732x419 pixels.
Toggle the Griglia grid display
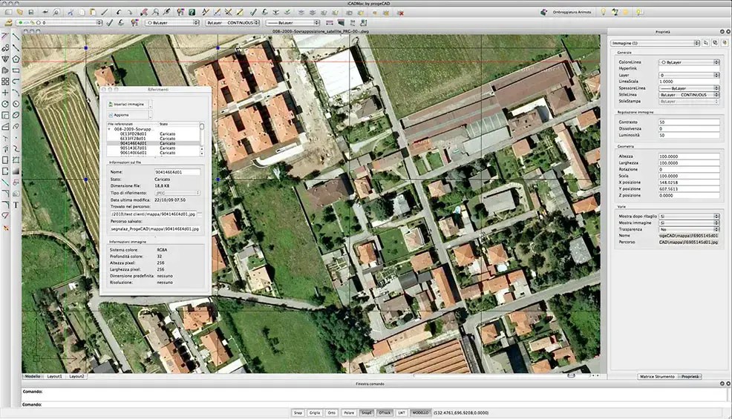pyautogui.click(x=315, y=413)
